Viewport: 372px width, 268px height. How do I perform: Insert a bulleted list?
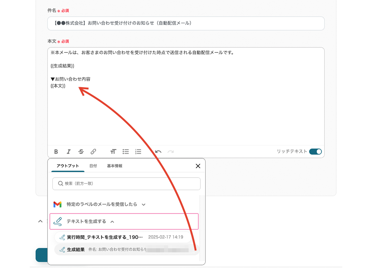point(126,151)
